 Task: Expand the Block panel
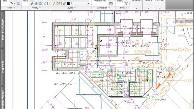(x=123, y=8)
